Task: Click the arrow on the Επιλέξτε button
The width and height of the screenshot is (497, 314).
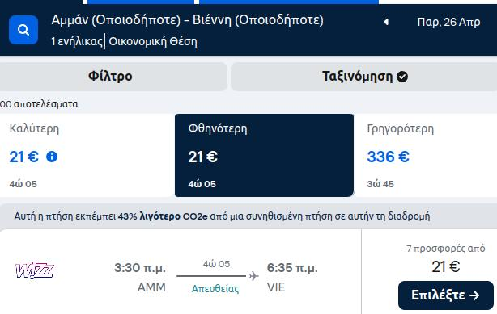Action: click(474, 295)
